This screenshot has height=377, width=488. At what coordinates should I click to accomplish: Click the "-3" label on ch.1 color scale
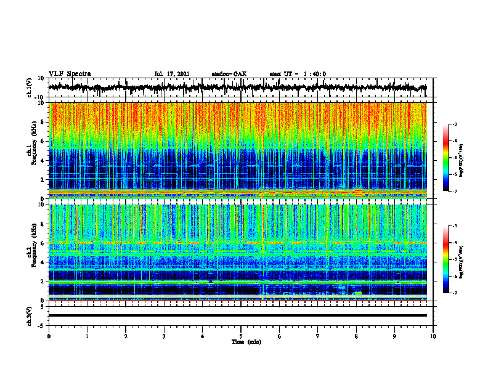click(454, 124)
